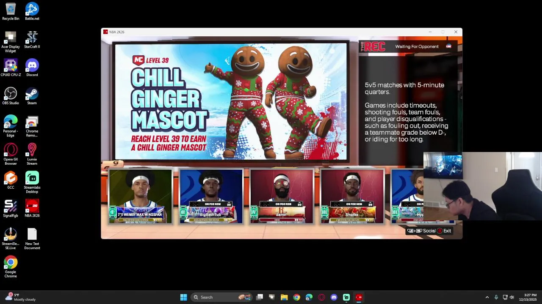Click the Windows Start button
The height and width of the screenshot is (304, 542).
click(183, 297)
